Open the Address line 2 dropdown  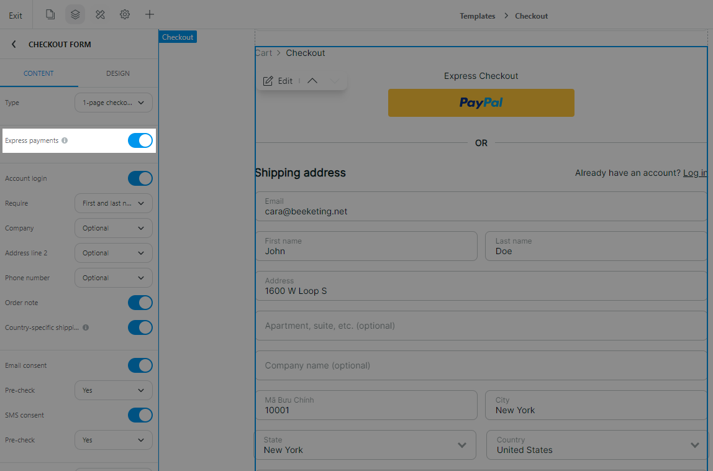click(113, 253)
